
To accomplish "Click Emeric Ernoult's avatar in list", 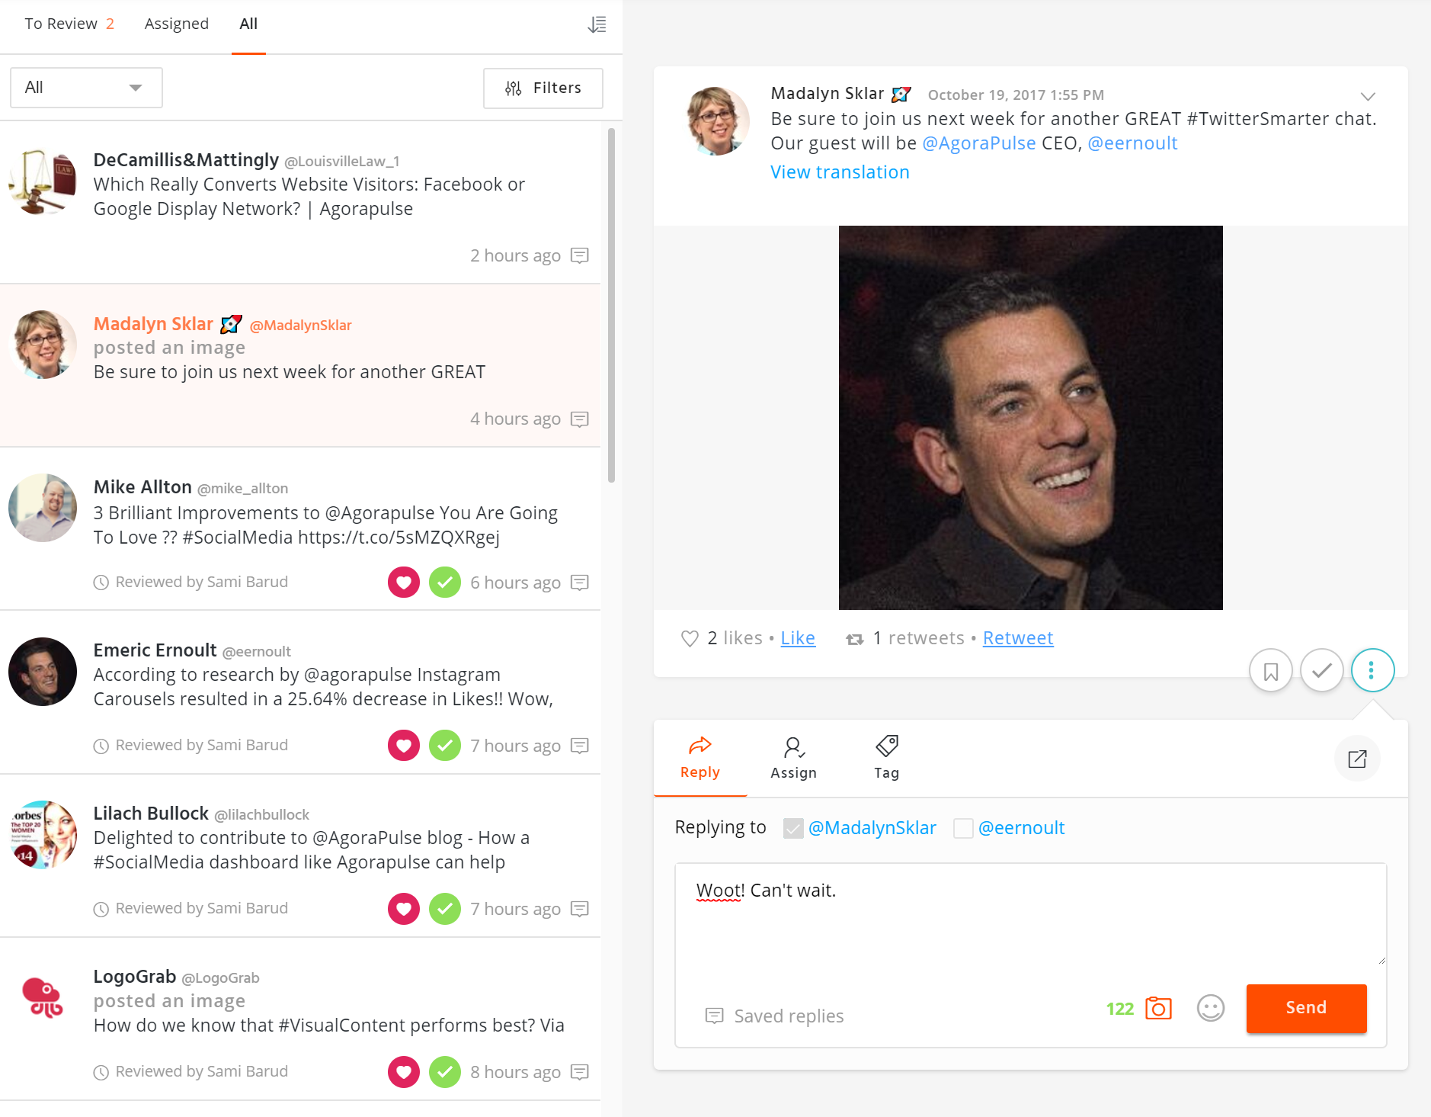I will [43, 672].
